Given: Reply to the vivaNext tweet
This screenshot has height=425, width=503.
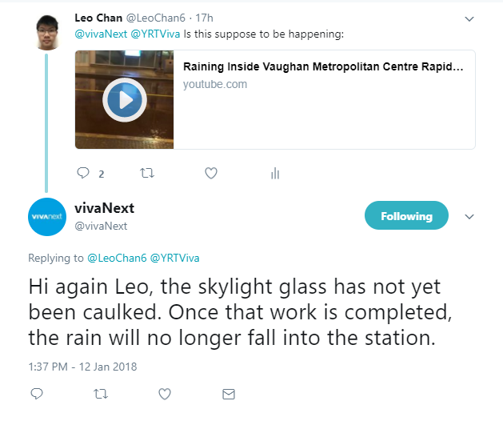Looking at the screenshot, I should 36,394.
